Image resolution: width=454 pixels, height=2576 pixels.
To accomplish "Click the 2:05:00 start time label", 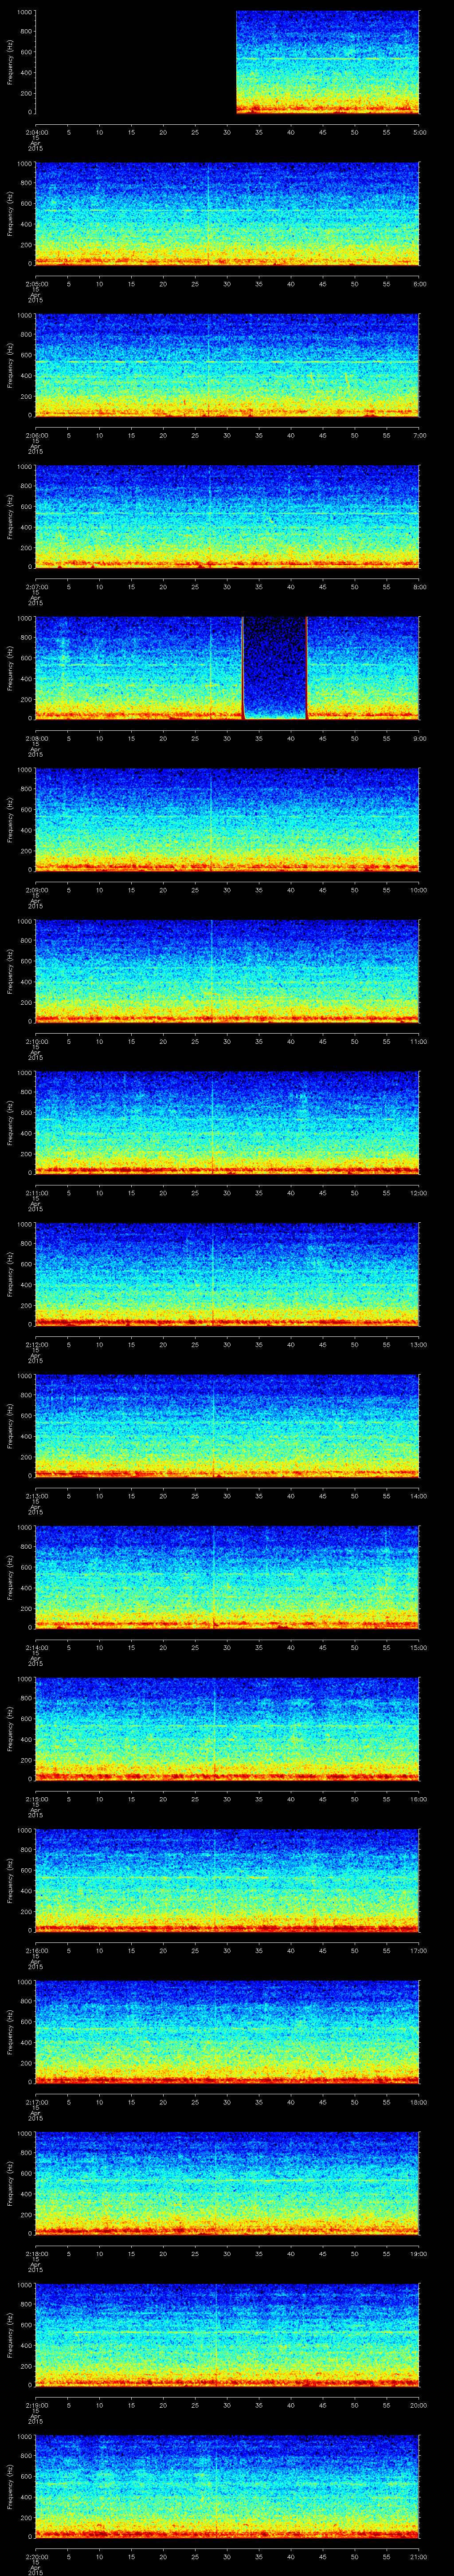I will tap(36, 284).
